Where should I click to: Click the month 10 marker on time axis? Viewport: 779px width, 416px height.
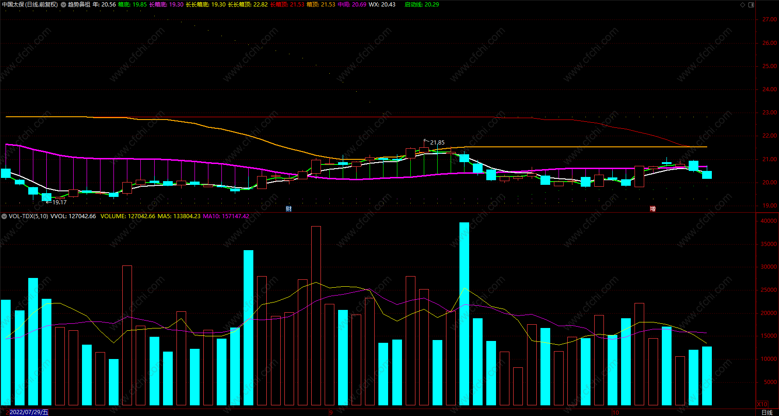pos(616,412)
